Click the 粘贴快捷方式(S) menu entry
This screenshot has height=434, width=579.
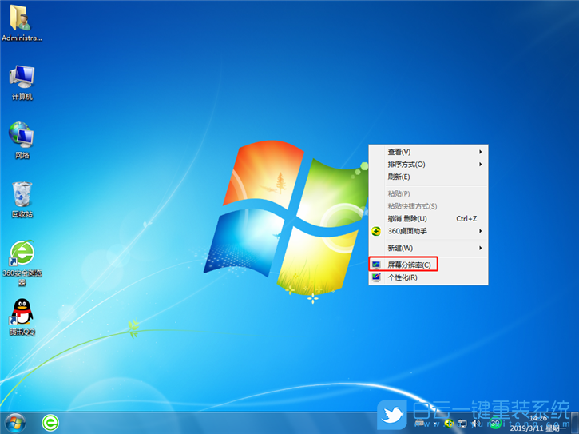[x=412, y=206]
